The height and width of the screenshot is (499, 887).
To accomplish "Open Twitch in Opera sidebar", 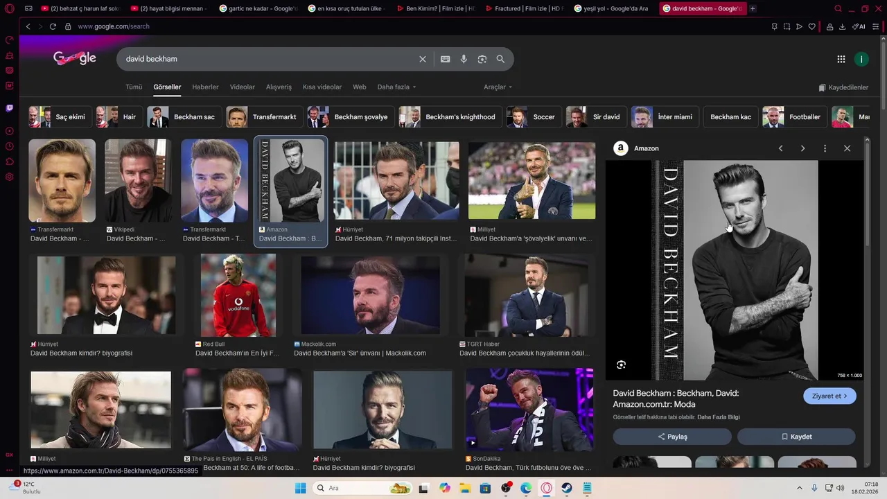I will [9, 108].
